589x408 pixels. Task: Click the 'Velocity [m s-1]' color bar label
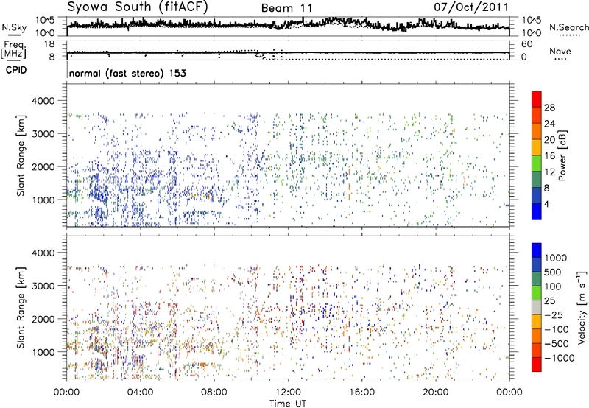point(582,307)
